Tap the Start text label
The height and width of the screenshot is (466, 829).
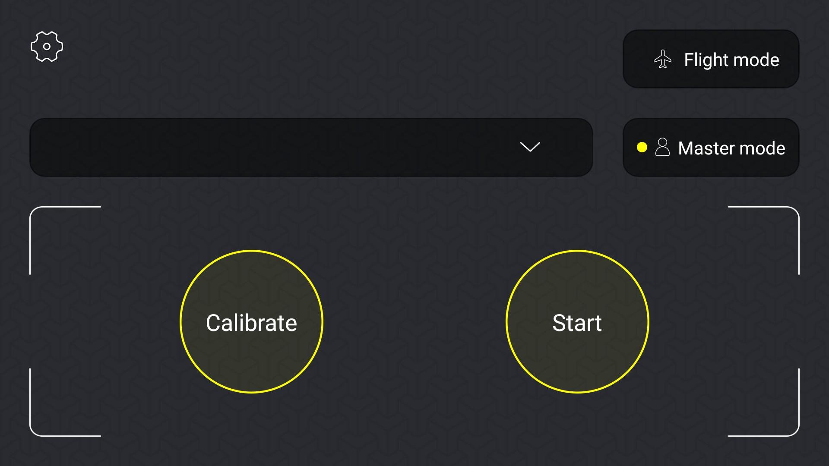point(577,323)
